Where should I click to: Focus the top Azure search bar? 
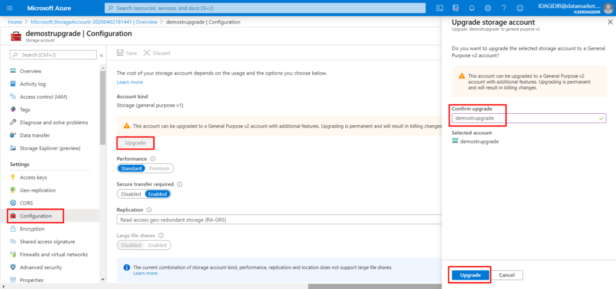pos(265,8)
